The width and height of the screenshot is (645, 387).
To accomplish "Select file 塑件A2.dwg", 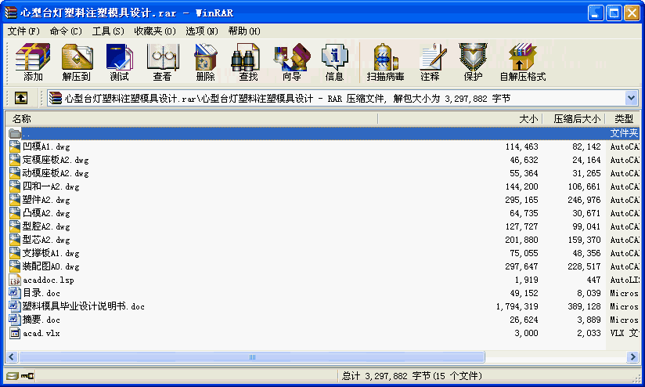I will [46, 200].
